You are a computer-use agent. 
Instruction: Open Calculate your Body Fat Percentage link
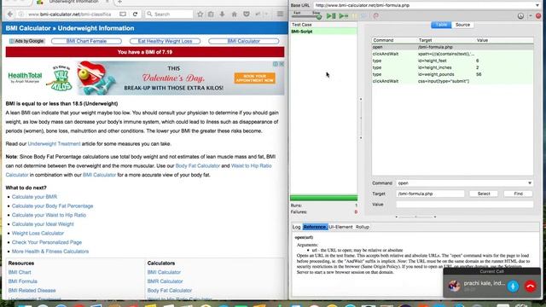[x=53, y=206]
